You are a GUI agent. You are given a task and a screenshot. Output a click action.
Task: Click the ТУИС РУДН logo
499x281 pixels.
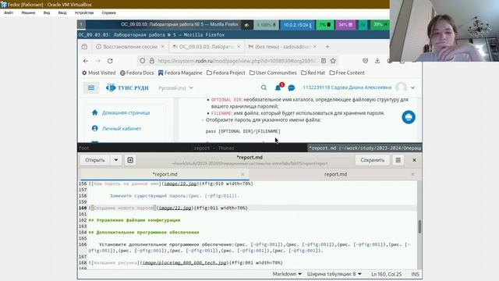click(127, 87)
